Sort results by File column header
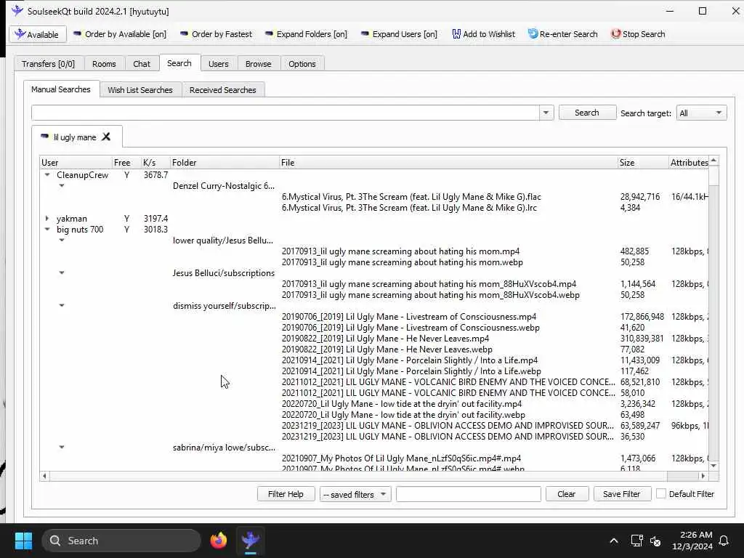This screenshot has height=558, width=744. point(448,162)
